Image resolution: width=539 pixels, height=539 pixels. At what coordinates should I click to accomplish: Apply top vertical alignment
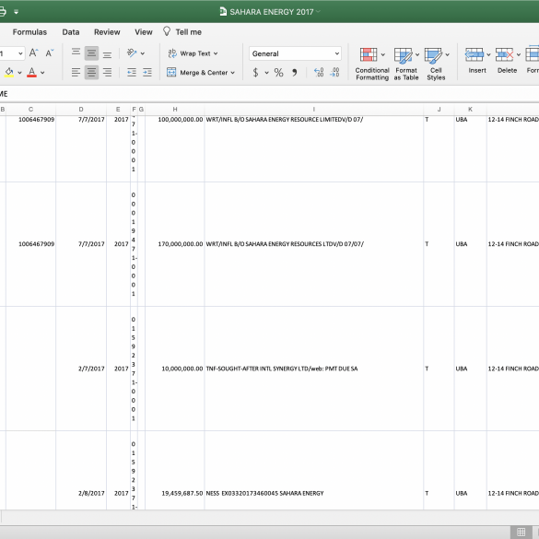click(76, 53)
